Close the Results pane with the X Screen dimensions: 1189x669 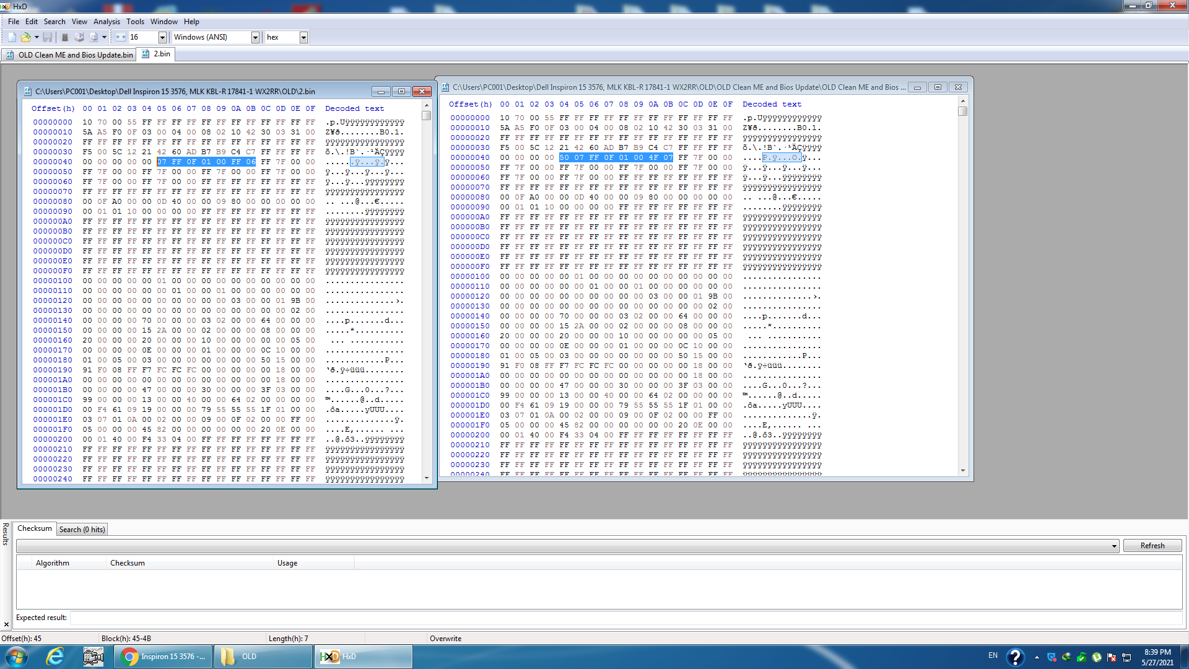(x=6, y=624)
